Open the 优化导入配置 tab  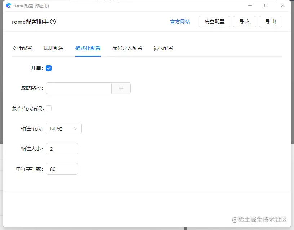(127, 48)
